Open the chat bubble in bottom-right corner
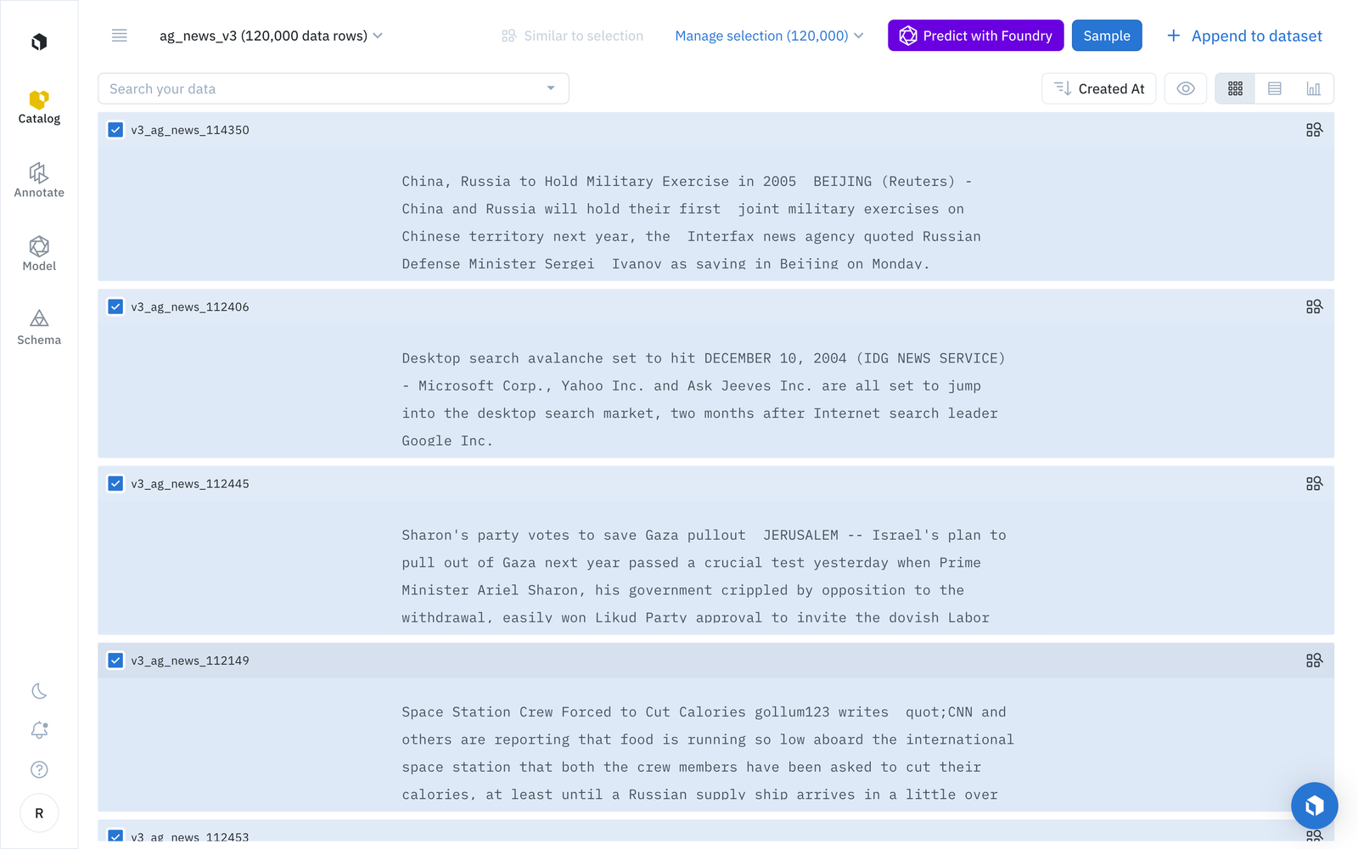The width and height of the screenshot is (1358, 849). tap(1315, 806)
